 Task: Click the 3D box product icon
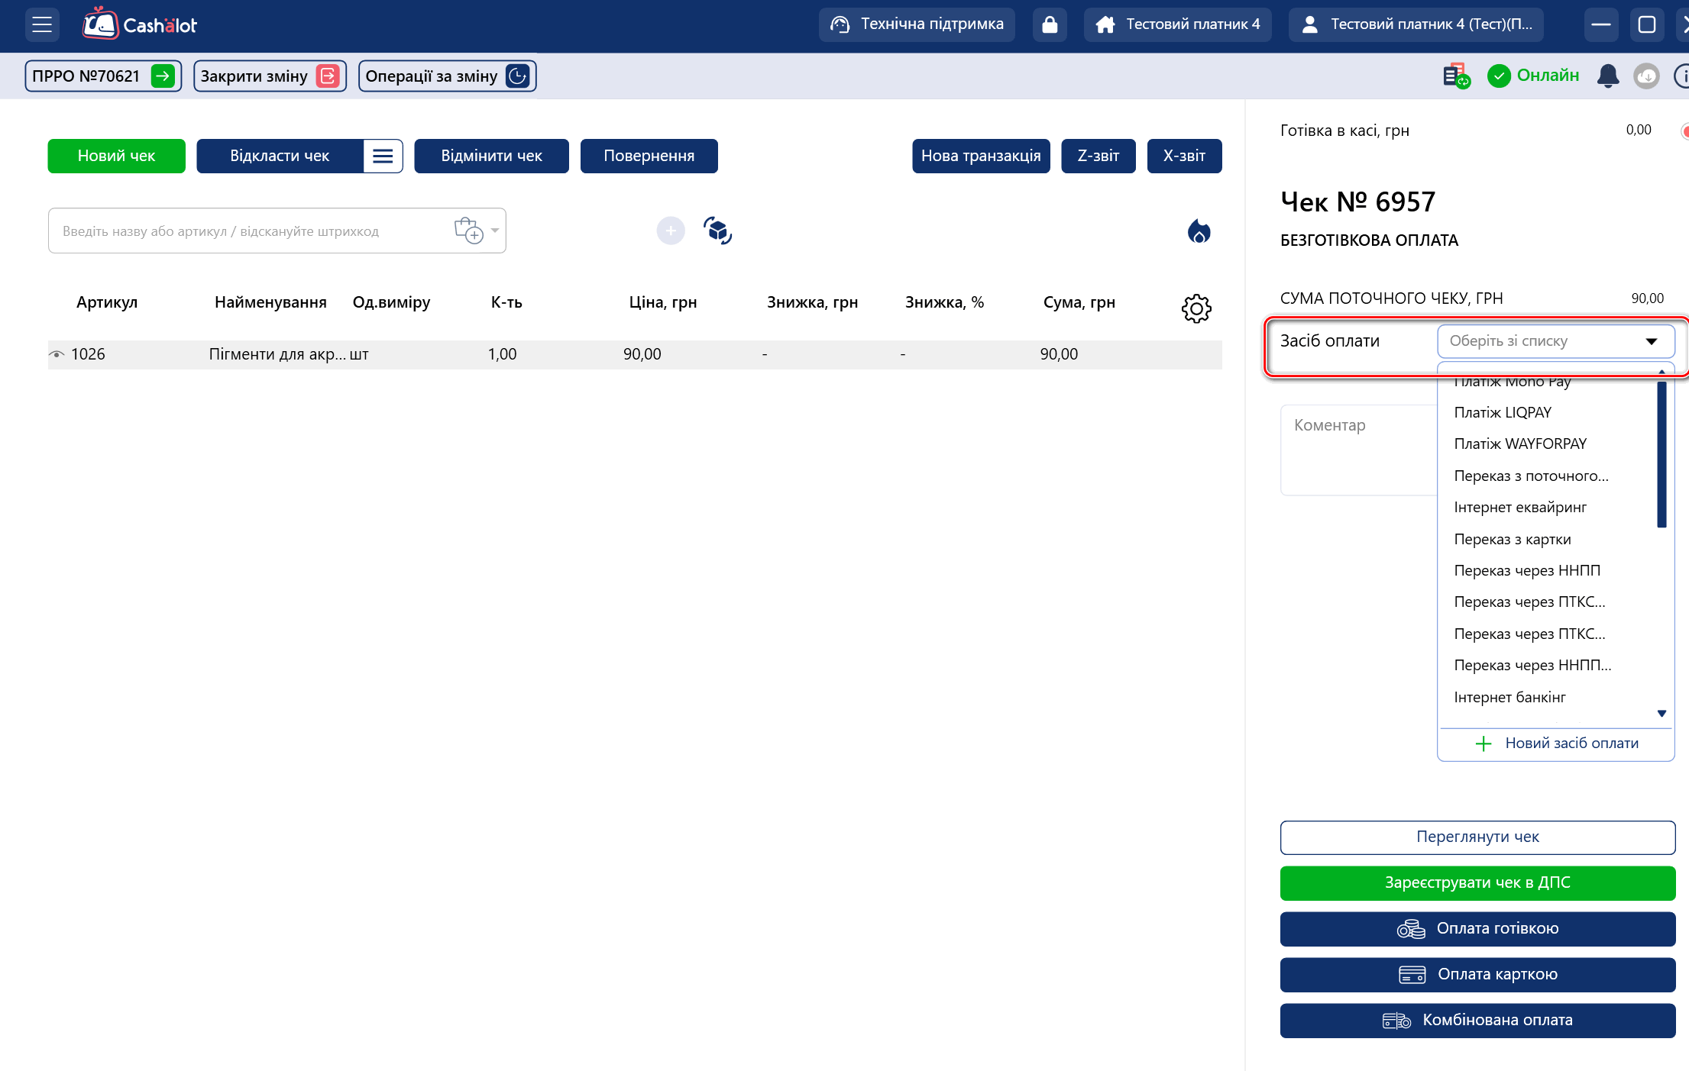coord(717,231)
